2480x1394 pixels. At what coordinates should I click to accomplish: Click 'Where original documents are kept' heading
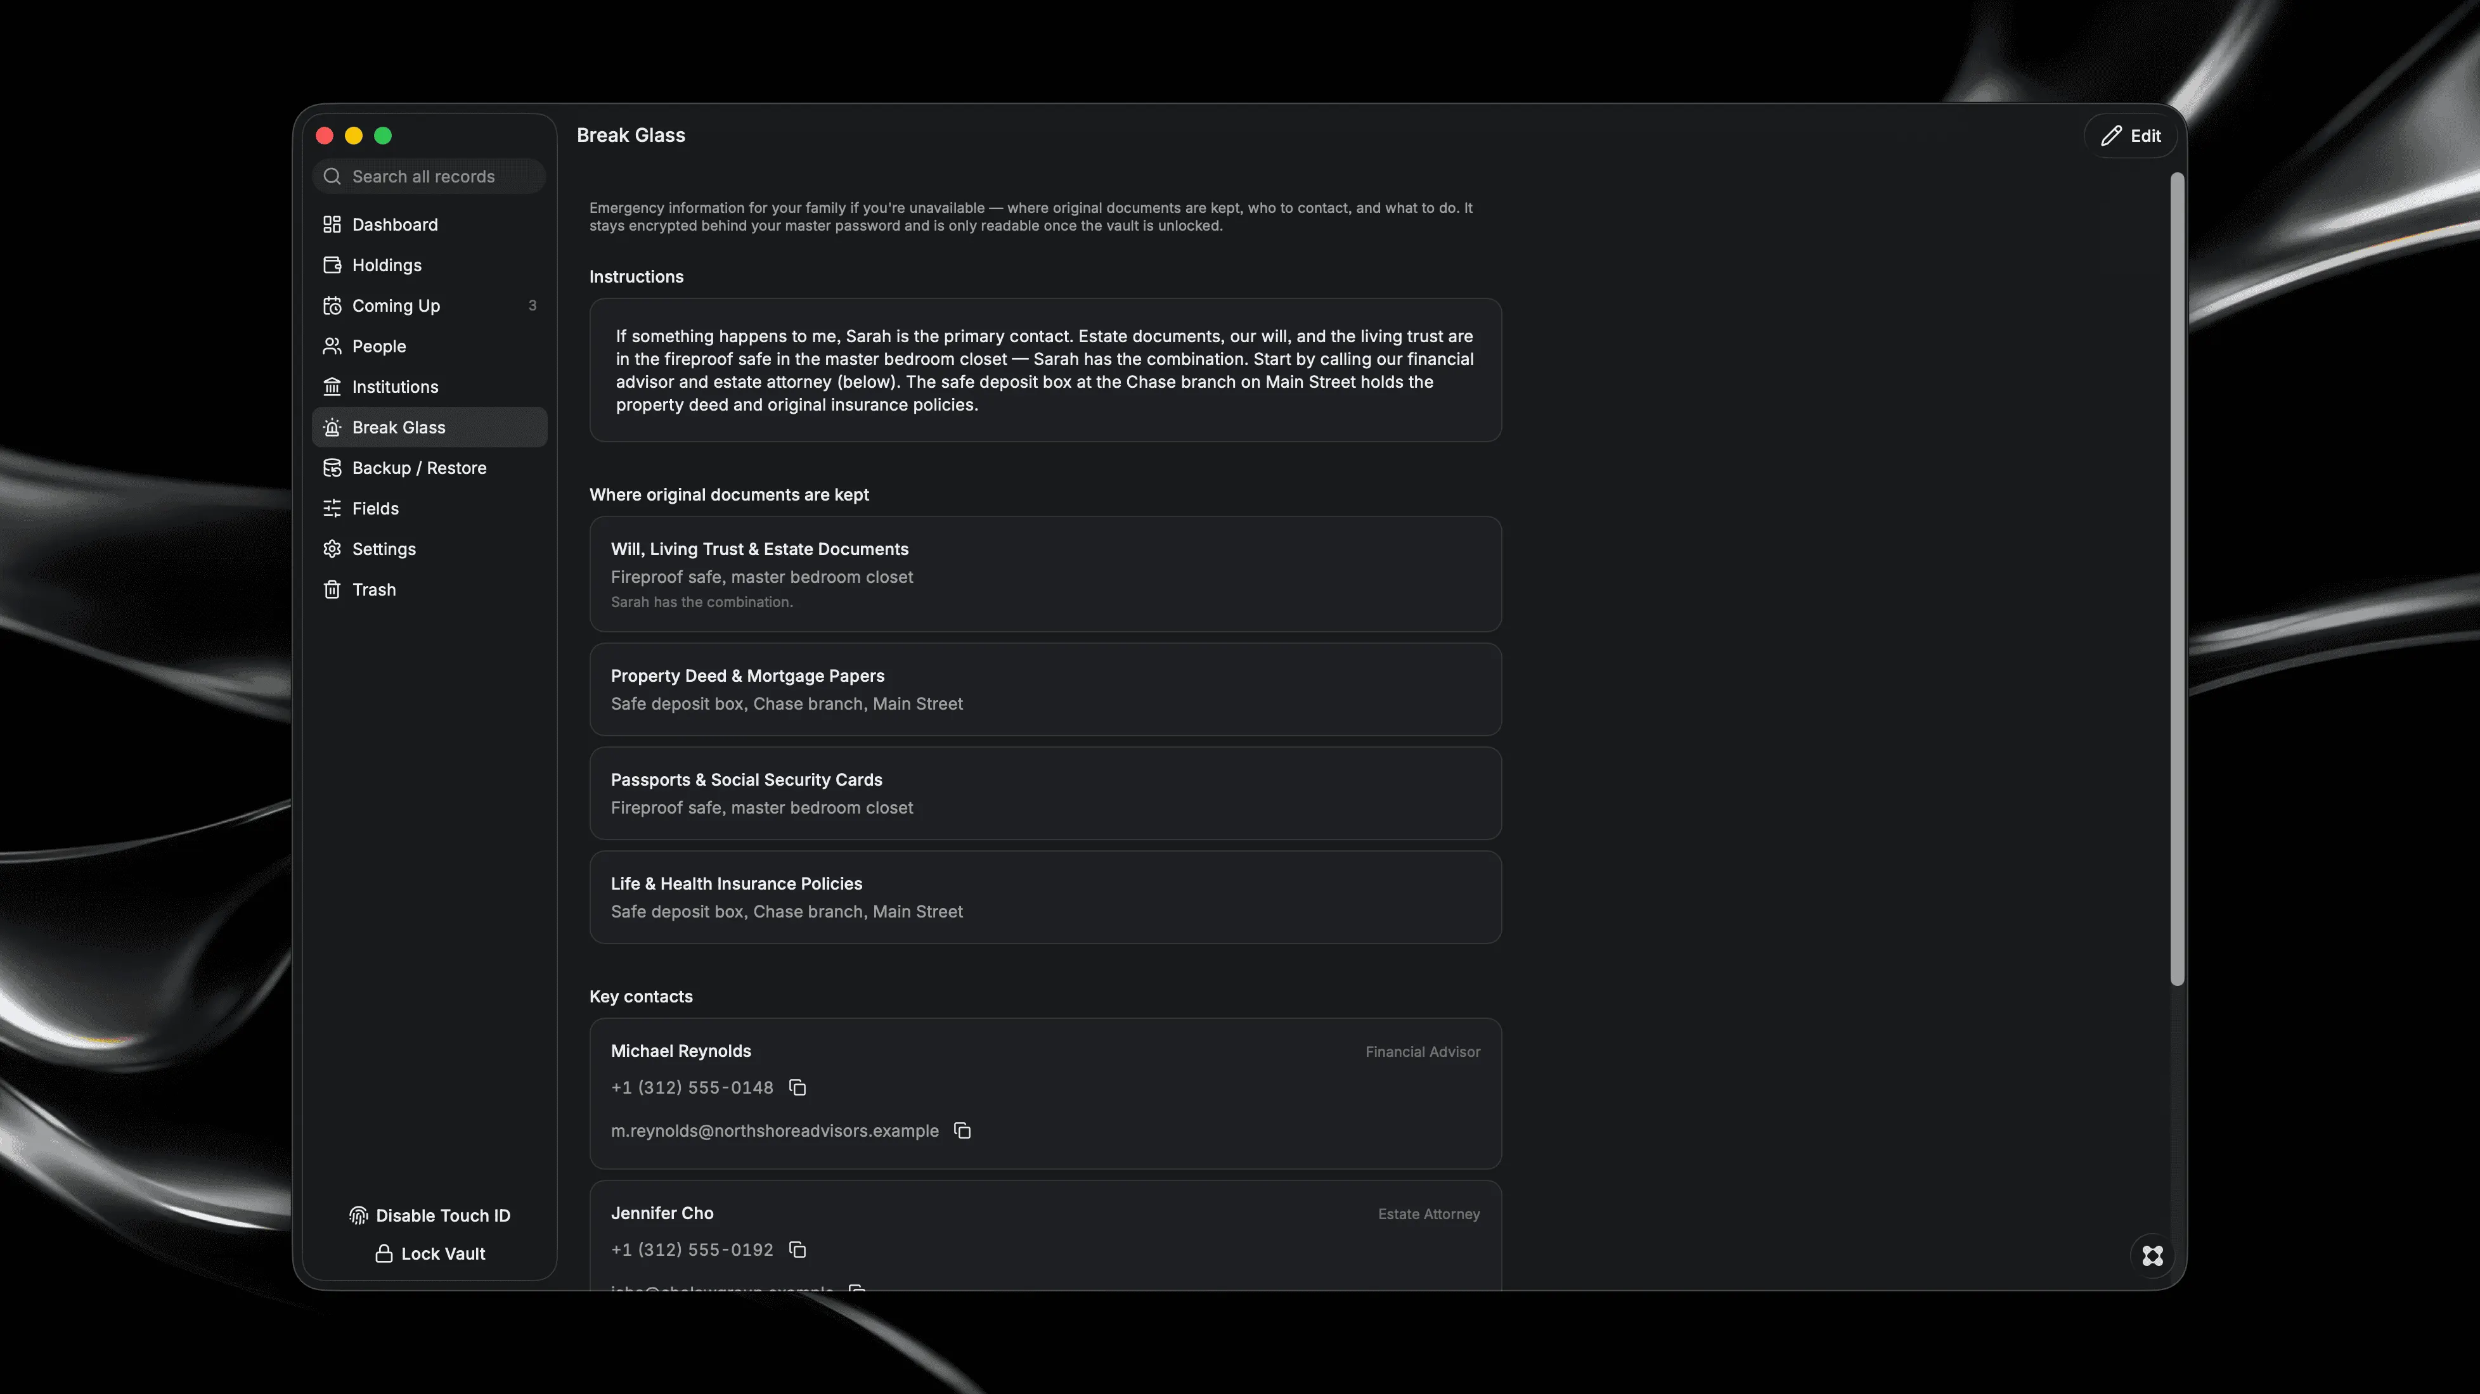coord(729,494)
